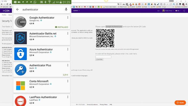Tap the Wi-Fi status bar icon
This screenshot has height=106, width=188.
click(49, 2)
